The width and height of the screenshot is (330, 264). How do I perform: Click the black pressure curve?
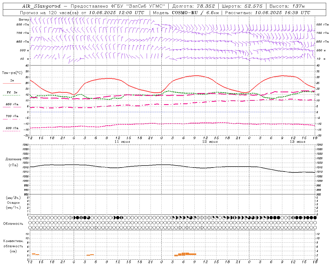pos(172,165)
